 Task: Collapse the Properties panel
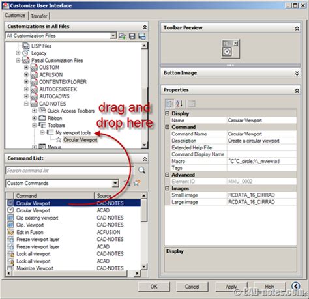(x=297, y=91)
